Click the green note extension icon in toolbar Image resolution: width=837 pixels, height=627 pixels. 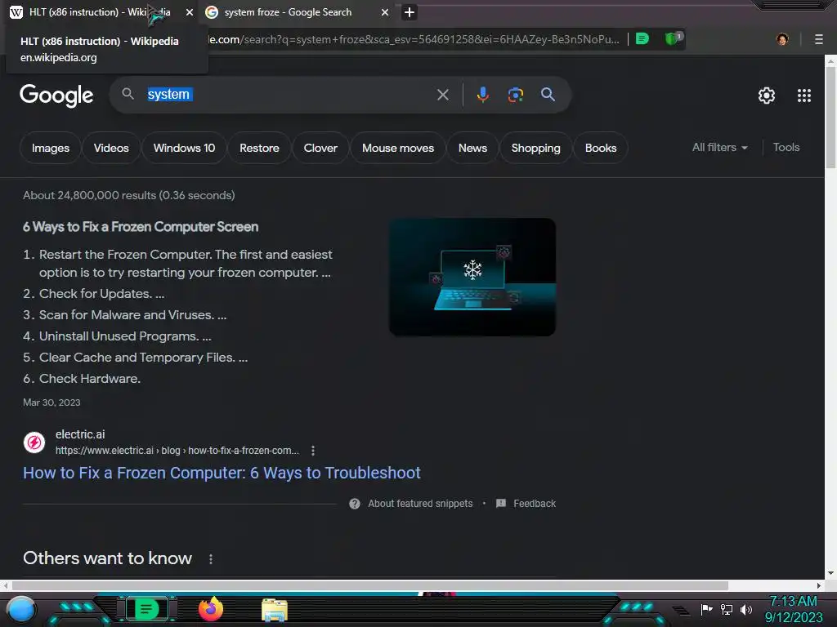[642, 38]
